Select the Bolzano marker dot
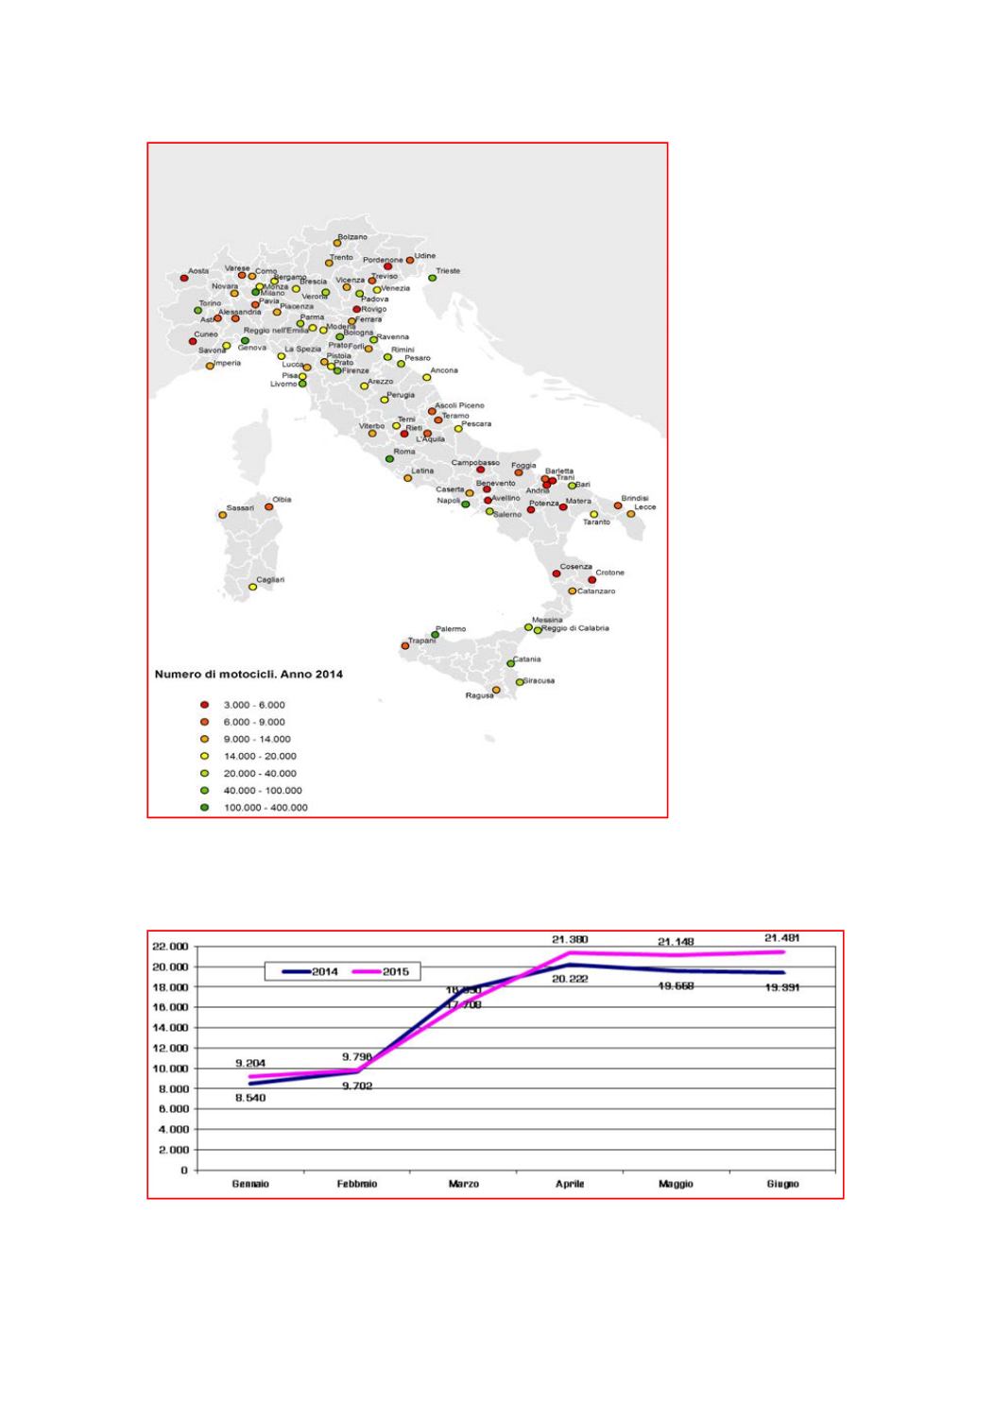The height and width of the screenshot is (1403, 994). [337, 244]
